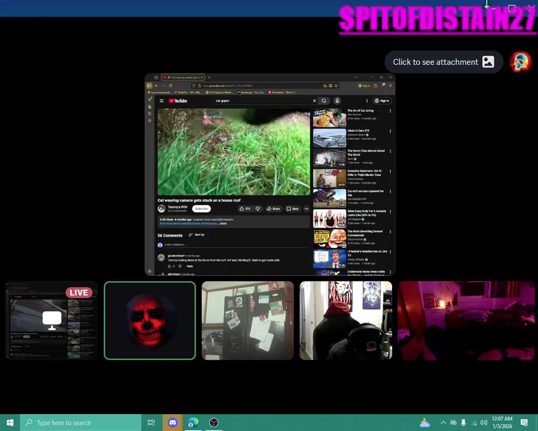Click the taskbar 'Type here to search' box
Image resolution: width=538 pixels, height=431 pixels.
(81, 423)
